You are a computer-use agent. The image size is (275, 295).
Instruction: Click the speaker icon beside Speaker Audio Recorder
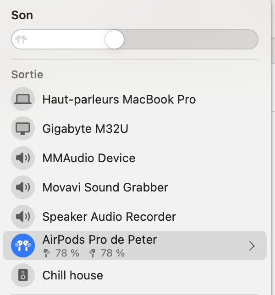tap(23, 217)
